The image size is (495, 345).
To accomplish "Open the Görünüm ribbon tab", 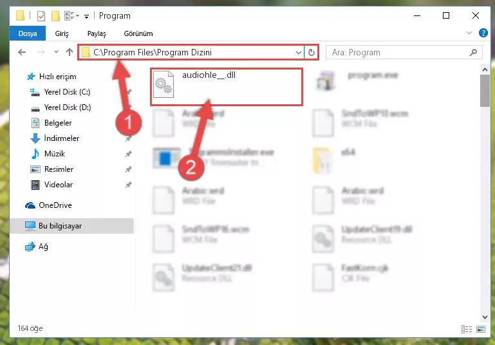I will pos(138,33).
